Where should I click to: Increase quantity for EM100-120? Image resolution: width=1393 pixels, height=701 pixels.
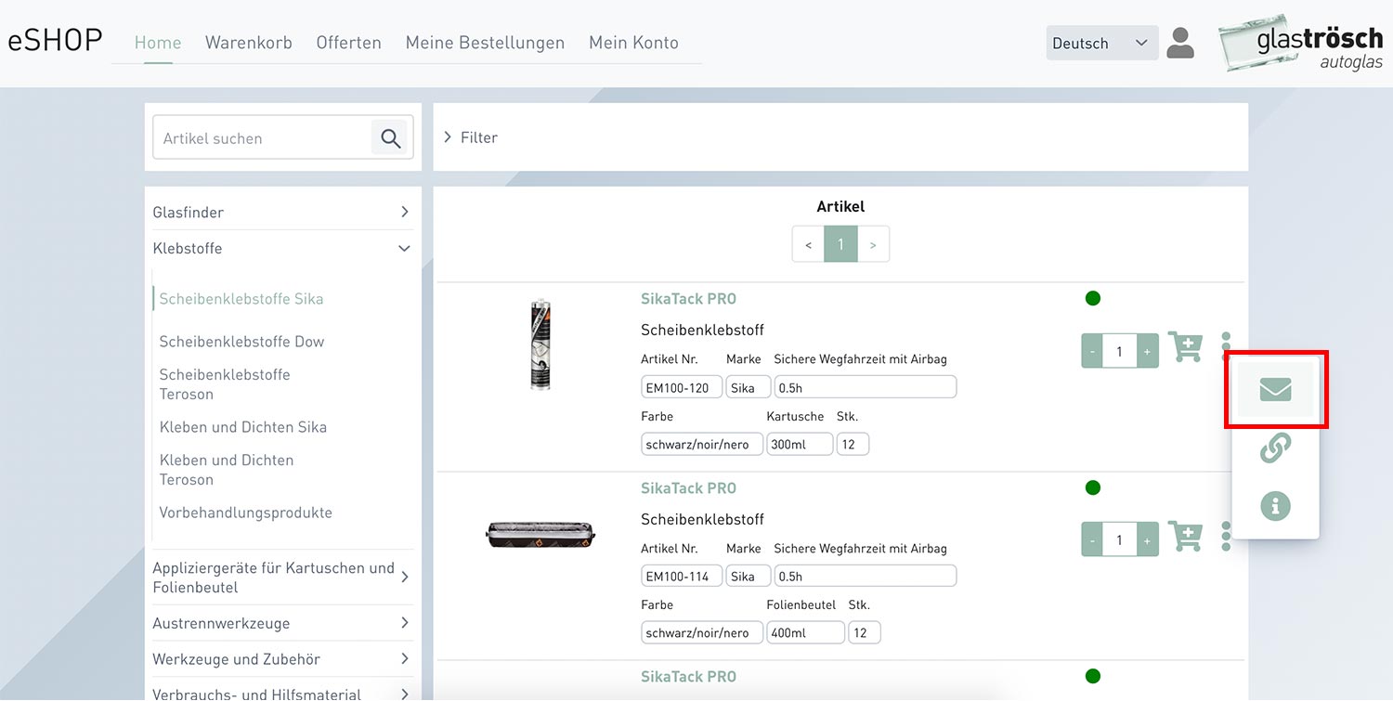coord(1148,351)
